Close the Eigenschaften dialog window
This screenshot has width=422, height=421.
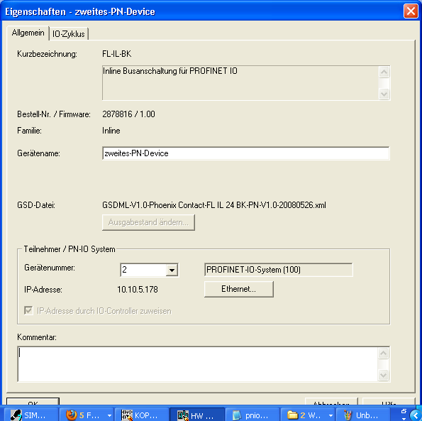(411, 11)
